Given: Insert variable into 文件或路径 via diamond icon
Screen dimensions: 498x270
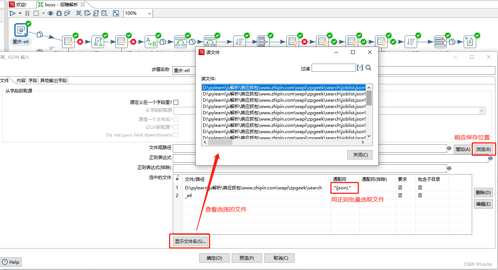Looking at the screenshot, I should coord(449,149).
